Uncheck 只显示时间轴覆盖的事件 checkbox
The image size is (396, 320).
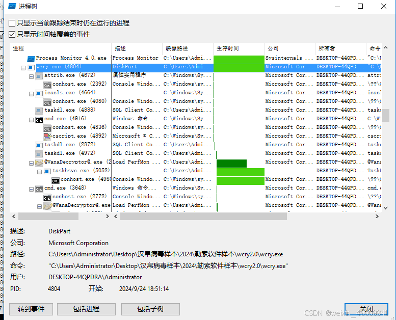pyautogui.click(x=12, y=34)
